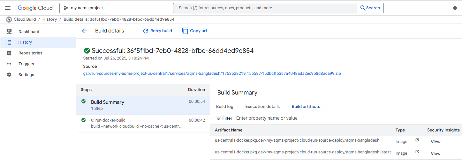This screenshot has width=462, height=162.
Task: Click the Dashboard grid icon
Action: (9, 32)
